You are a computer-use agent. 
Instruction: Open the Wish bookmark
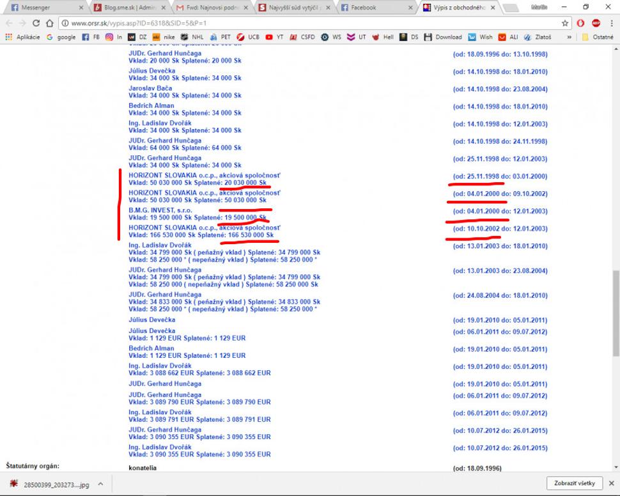coord(481,37)
